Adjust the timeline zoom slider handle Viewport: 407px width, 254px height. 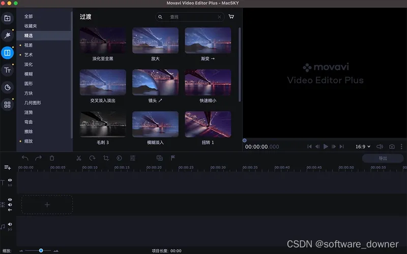[x=41, y=250]
